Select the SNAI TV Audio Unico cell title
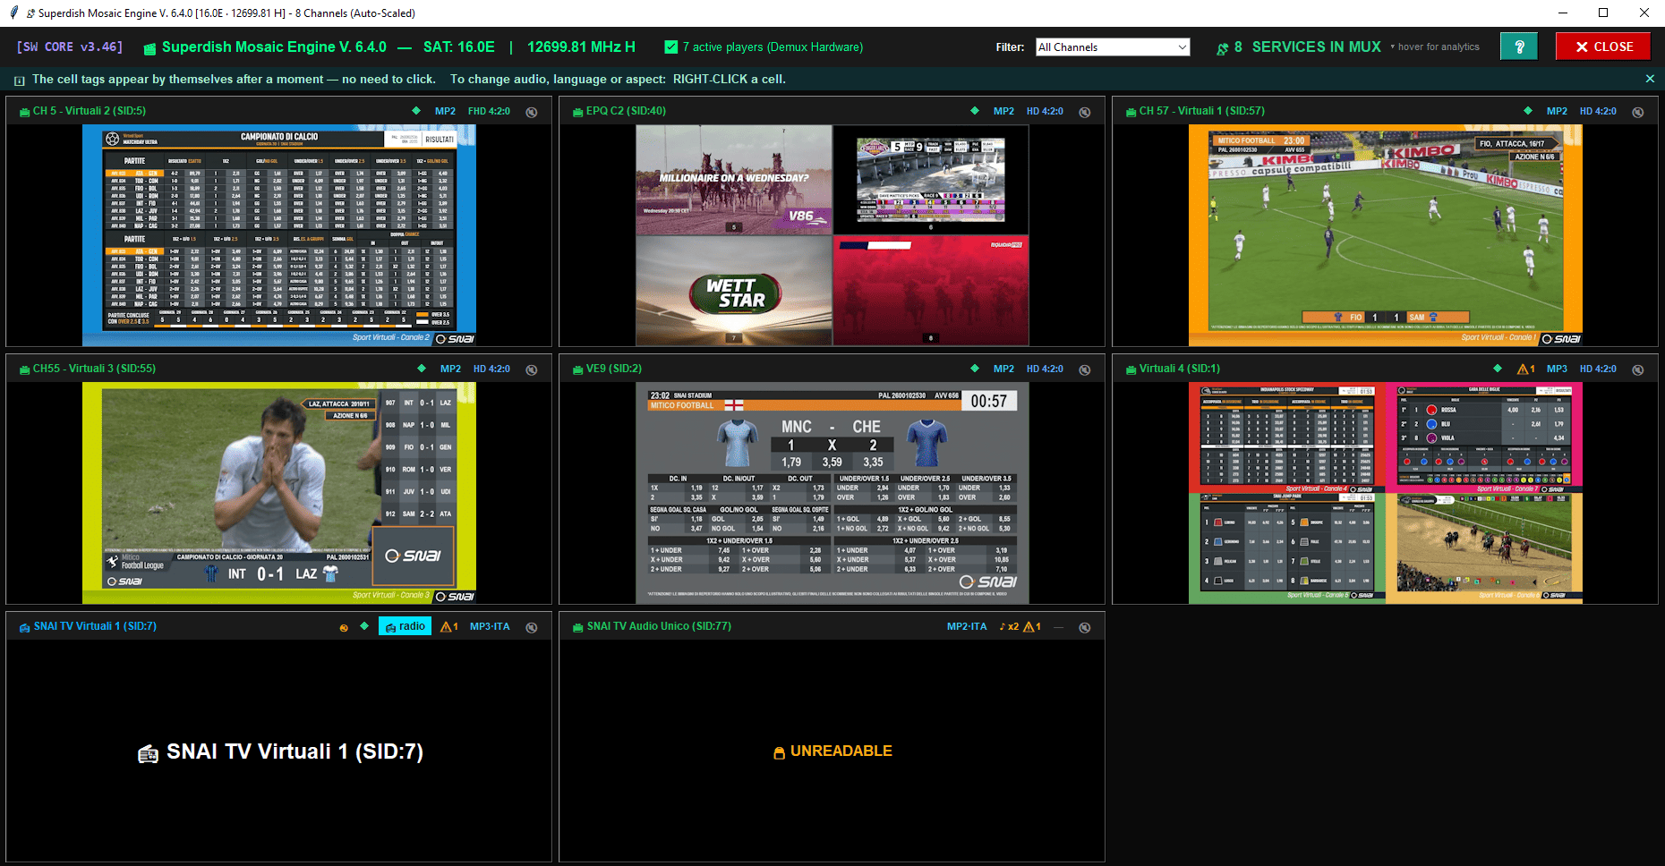 (x=659, y=626)
